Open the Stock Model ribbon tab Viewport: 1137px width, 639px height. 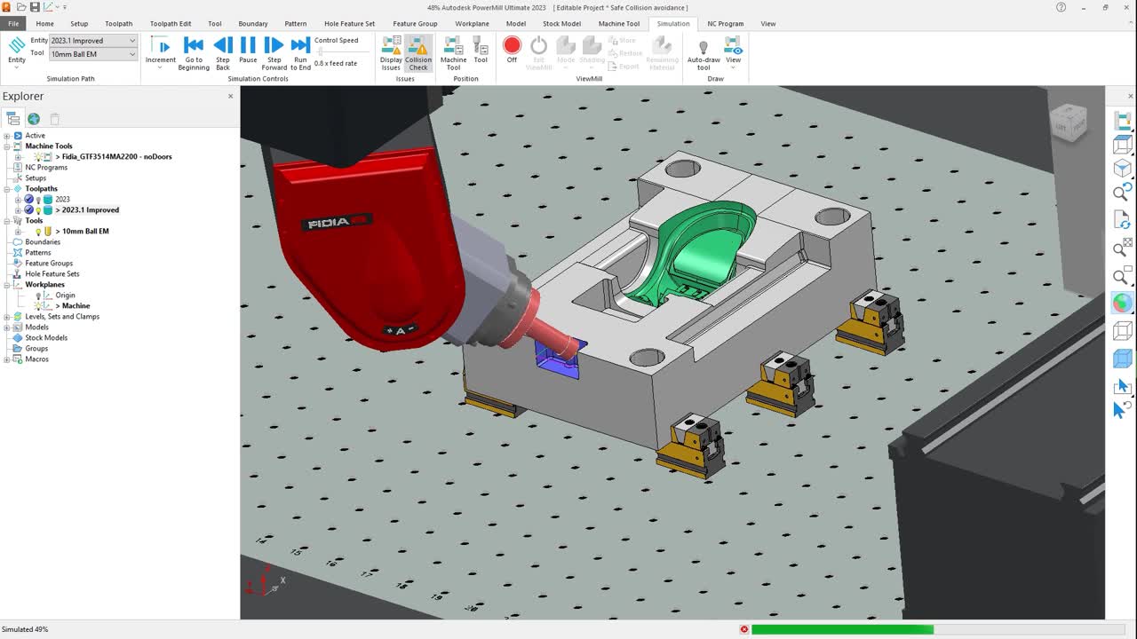561,24
